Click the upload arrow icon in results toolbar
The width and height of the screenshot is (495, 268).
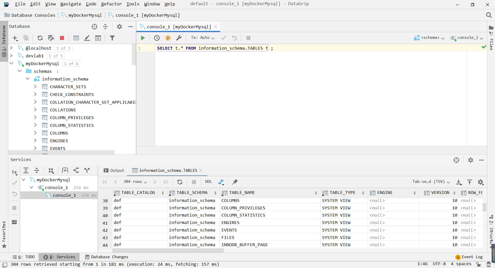pyautogui.click(x=470, y=182)
